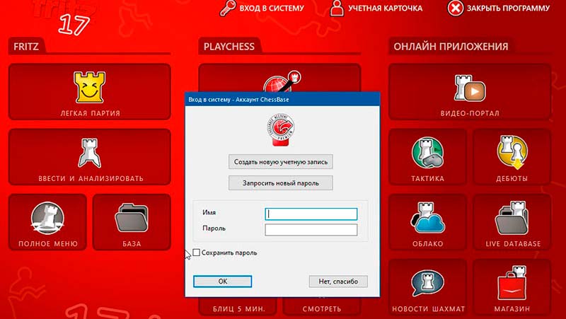Click the Легкая партия caption
This screenshot has height=319, width=566.
click(91, 113)
